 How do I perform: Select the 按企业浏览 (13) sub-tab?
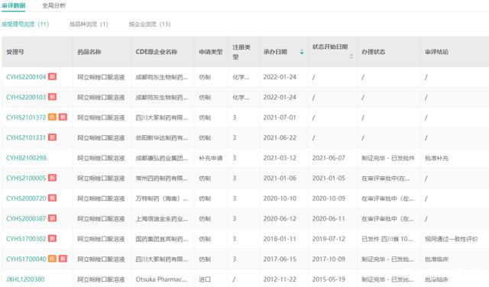tap(150, 24)
